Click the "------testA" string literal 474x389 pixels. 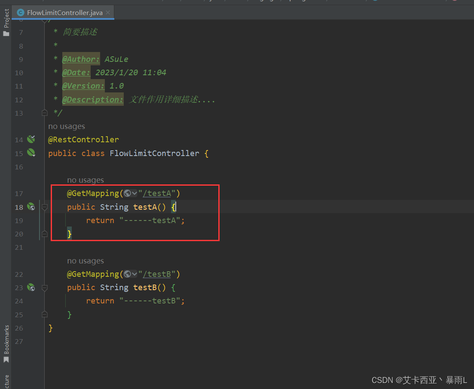(x=150, y=221)
